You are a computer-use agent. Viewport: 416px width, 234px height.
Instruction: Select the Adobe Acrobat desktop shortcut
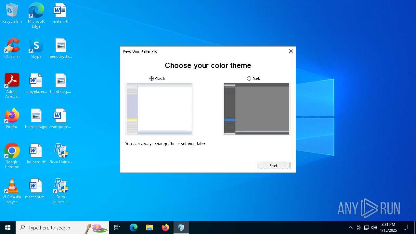click(12, 86)
